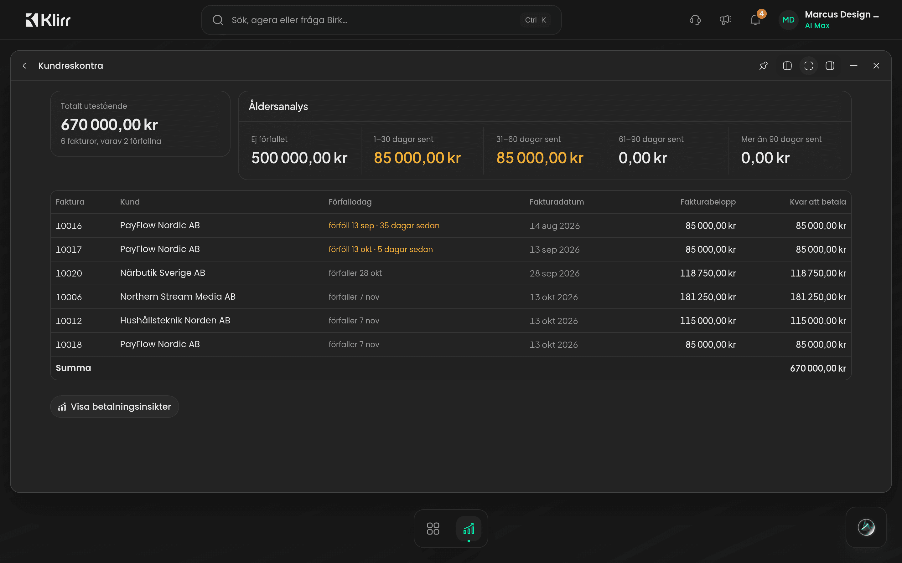The width and height of the screenshot is (902, 563).
Task: Minimize the Kundreskontra panel
Action: (x=853, y=66)
